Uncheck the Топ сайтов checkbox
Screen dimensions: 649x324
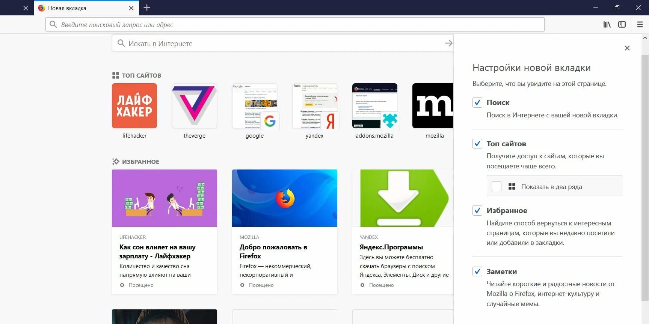(477, 144)
